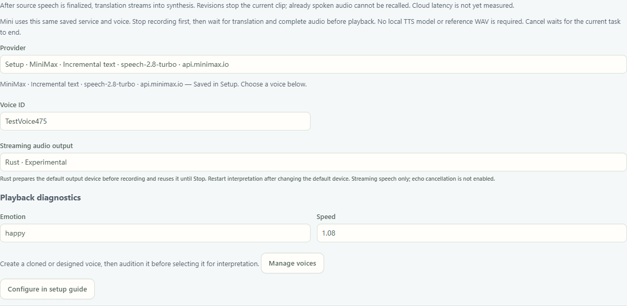Click the Voice ID label

coord(12,105)
